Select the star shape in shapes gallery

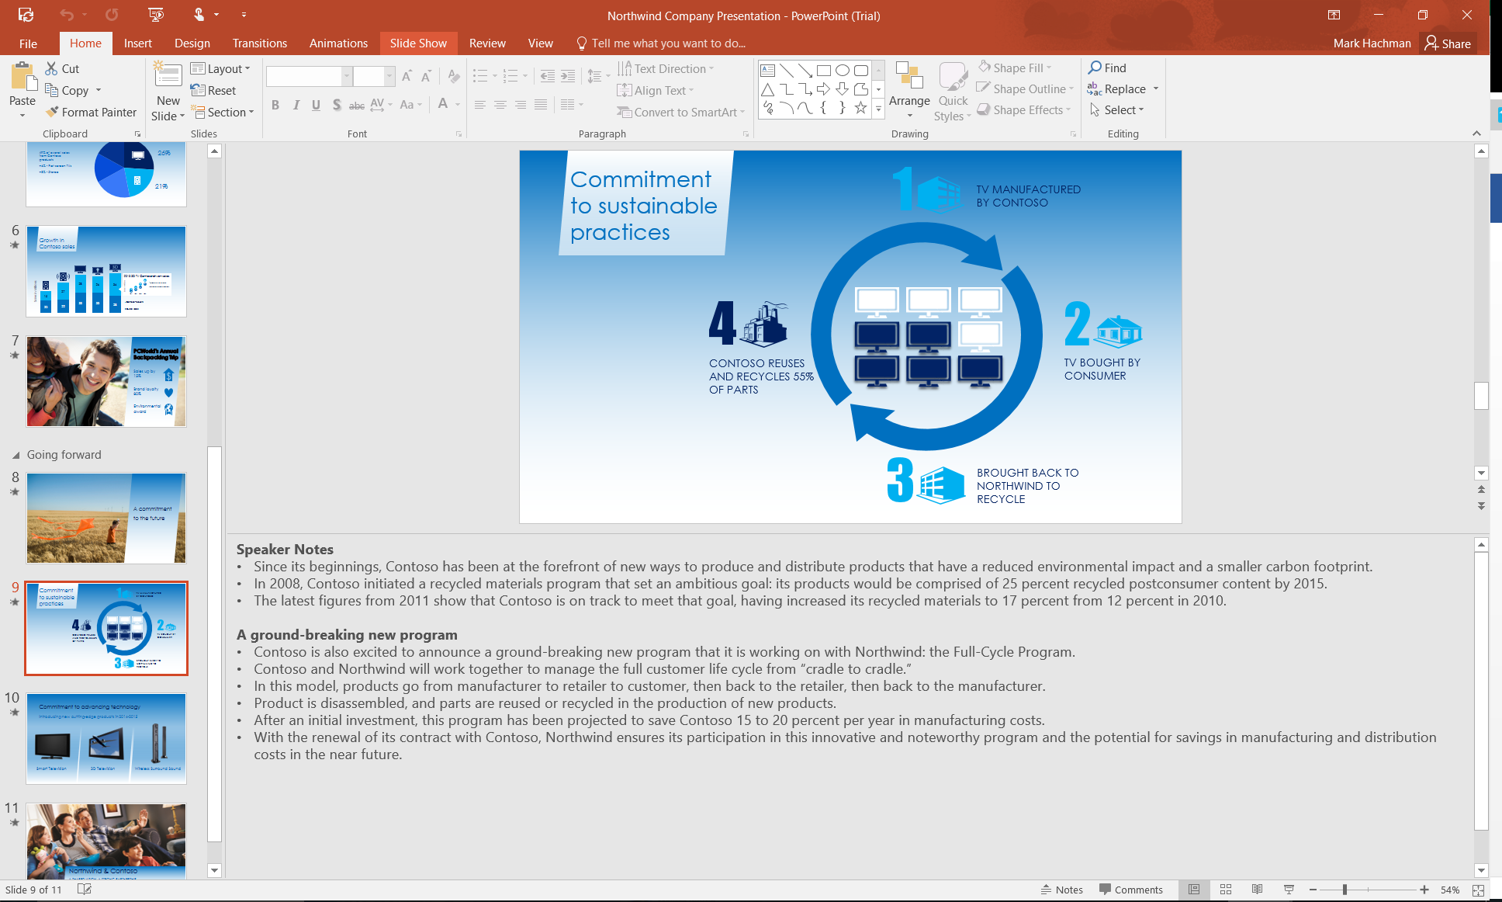point(860,108)
